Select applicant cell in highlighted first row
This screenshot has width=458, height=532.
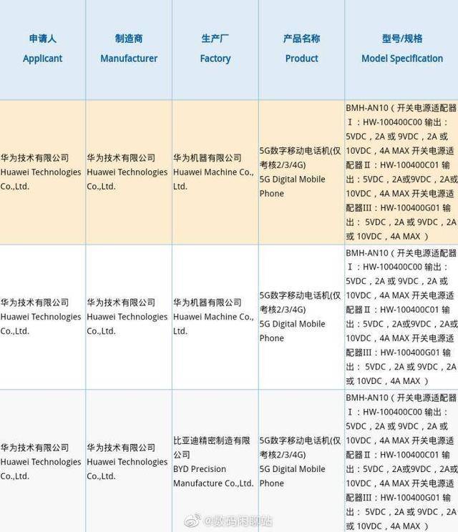(43, 172)
